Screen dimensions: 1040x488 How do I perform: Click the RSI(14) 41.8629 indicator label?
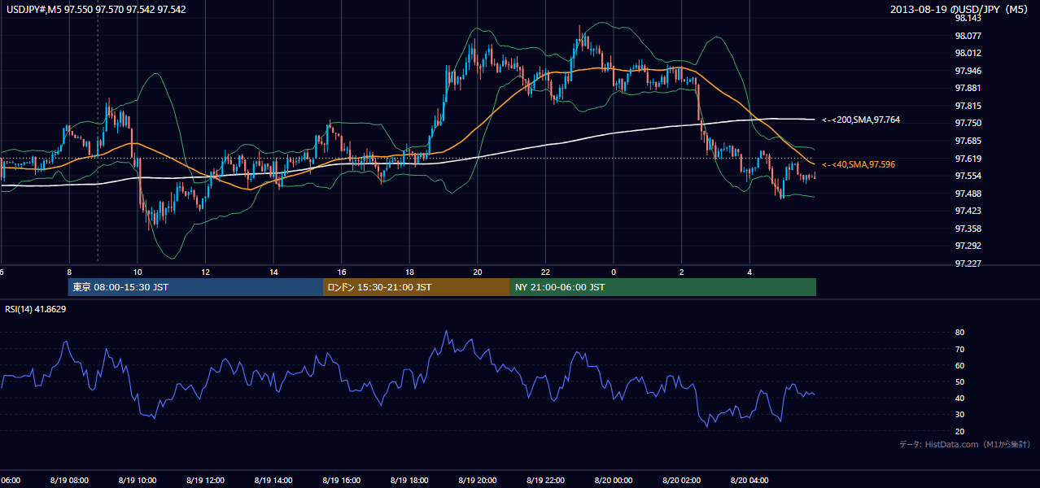pyautogui.click(x=36, y=309)
